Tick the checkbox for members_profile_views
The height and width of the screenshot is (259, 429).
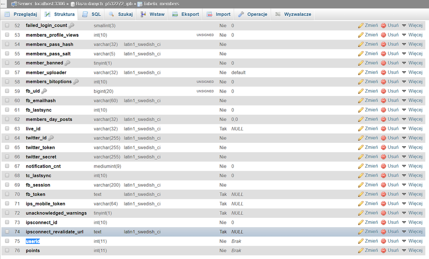7,35
